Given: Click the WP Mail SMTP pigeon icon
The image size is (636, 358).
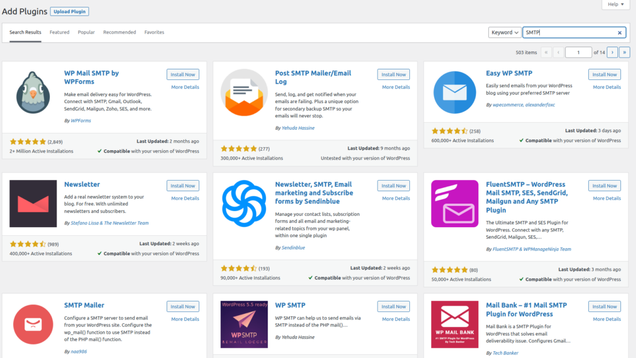Looking at the screenshot, I should coord(34,92).
